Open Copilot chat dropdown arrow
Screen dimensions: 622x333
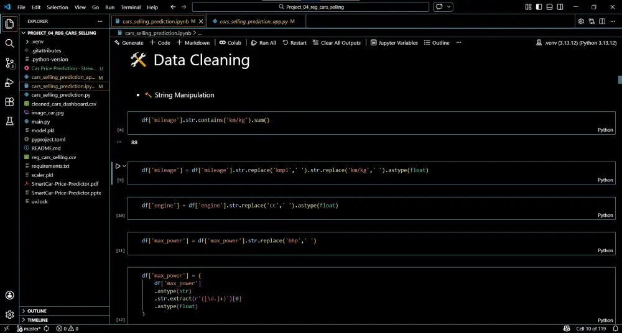449,7
